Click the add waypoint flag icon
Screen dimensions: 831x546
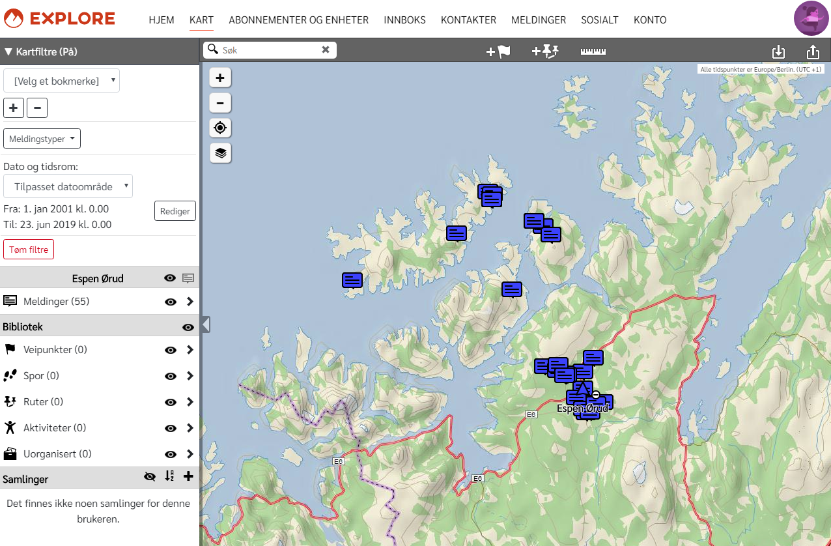tap(498, 51)
